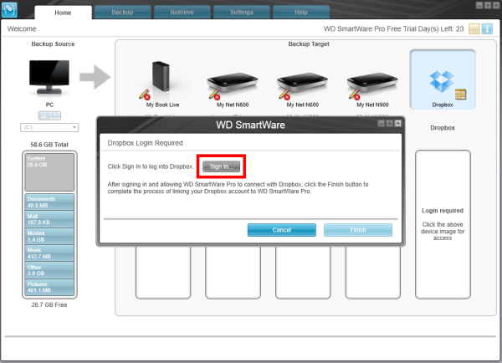Click the Finish button in the dialog

[x=358, y=230]
